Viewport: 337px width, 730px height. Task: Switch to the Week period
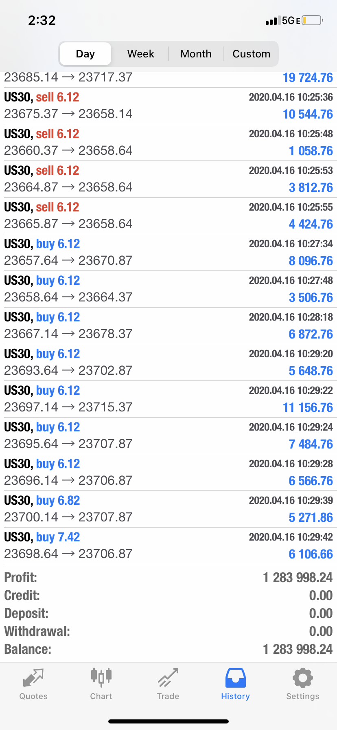coord(141,54)
